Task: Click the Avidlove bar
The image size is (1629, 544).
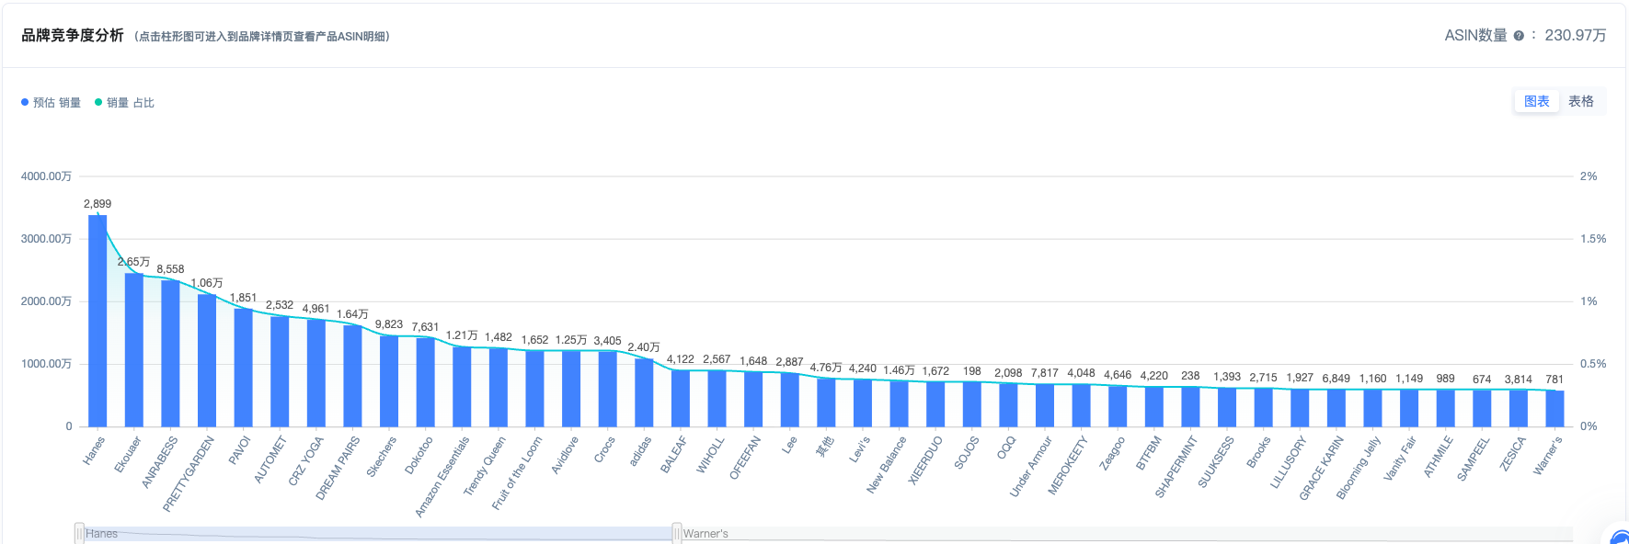Action: (x=571, y=389)
